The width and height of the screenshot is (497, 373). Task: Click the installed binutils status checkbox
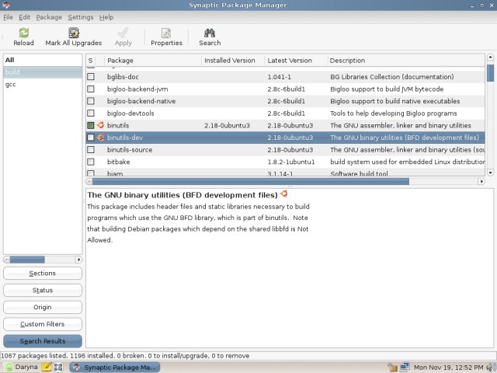point(91,125)
